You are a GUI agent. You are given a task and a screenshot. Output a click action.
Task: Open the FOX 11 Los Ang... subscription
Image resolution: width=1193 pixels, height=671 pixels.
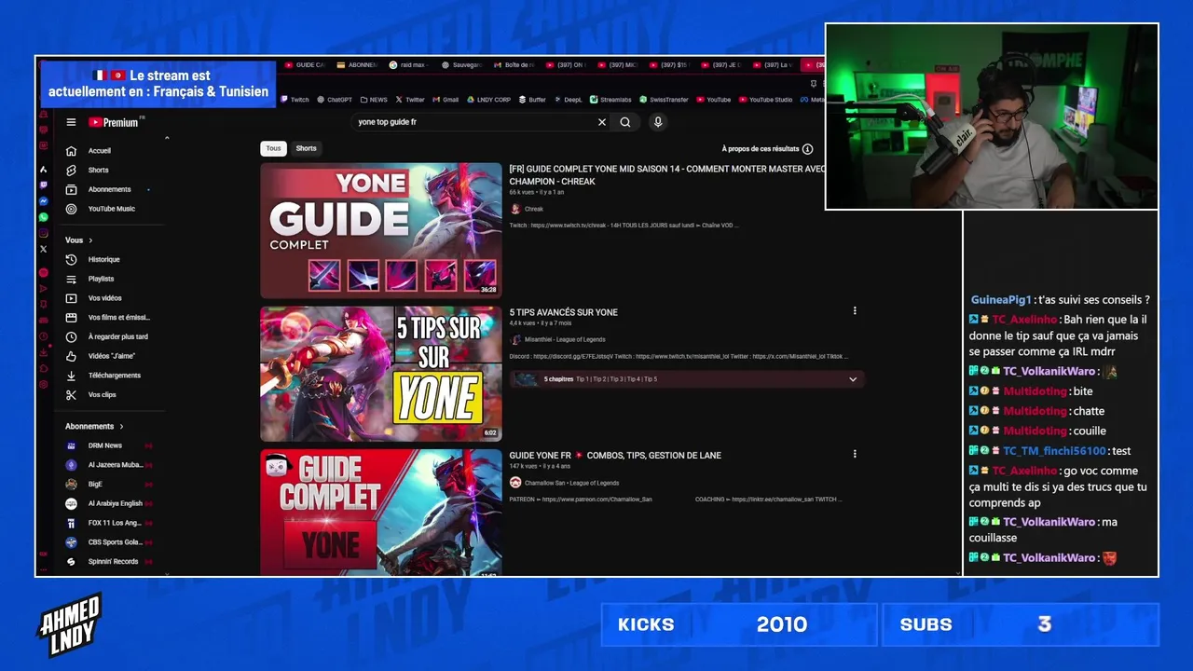(105, 523)
